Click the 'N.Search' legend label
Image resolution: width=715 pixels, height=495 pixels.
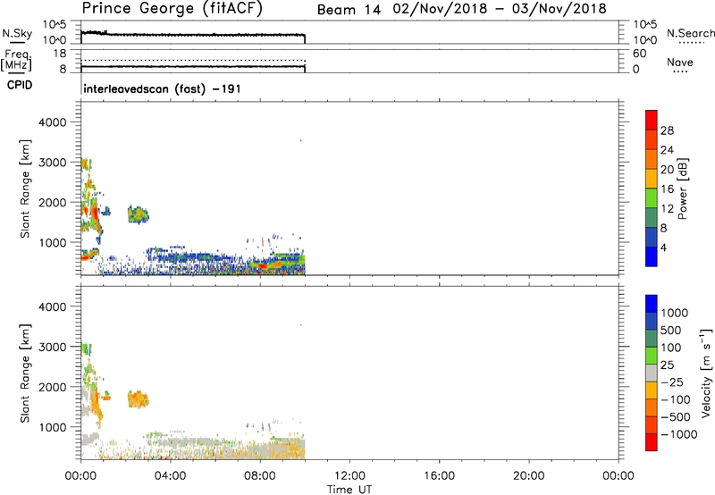[x=690, y=33]
